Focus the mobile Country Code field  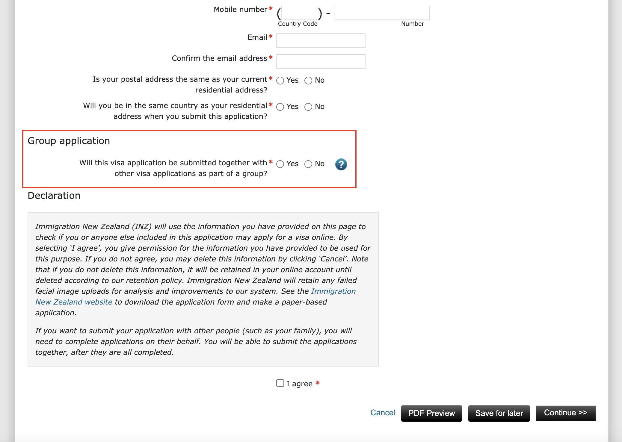[299, 13]
